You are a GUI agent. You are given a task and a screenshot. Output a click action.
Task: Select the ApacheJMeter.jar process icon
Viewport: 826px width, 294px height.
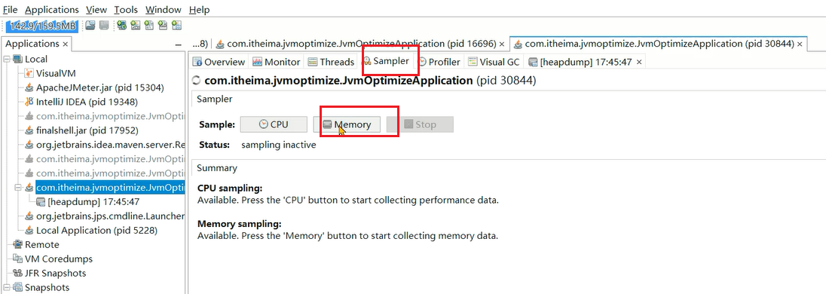click(x=29, y=87)
